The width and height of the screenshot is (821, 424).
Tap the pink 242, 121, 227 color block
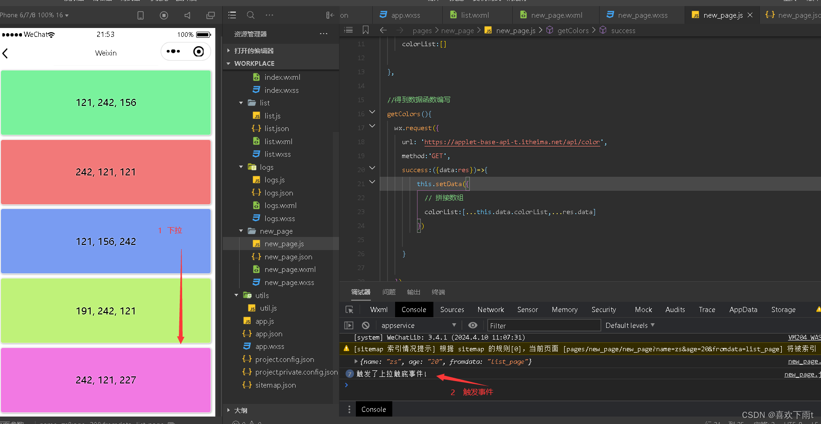tap(106, 380)
